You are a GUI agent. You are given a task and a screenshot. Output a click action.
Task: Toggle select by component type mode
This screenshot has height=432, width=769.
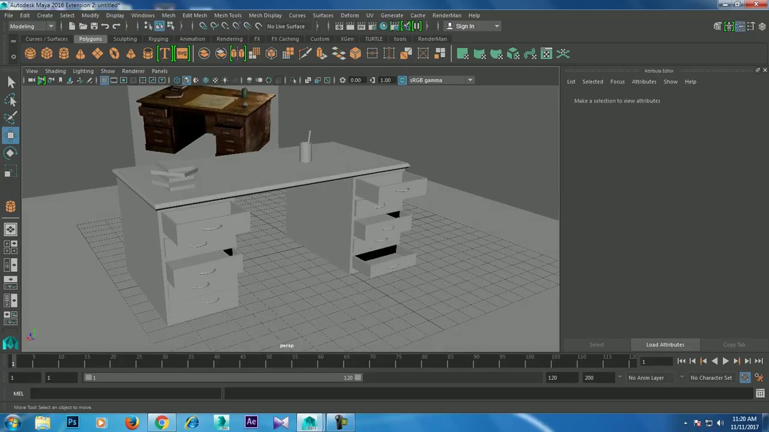click(171, 26)
